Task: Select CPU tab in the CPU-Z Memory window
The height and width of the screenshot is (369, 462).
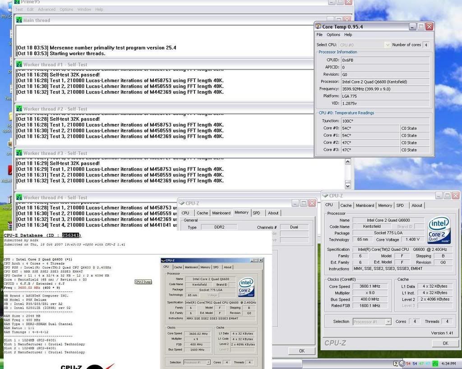Action: [185, 213]
